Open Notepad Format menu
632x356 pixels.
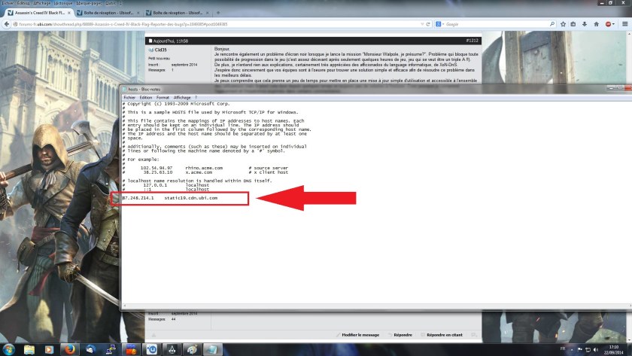[x=163, y=98]
